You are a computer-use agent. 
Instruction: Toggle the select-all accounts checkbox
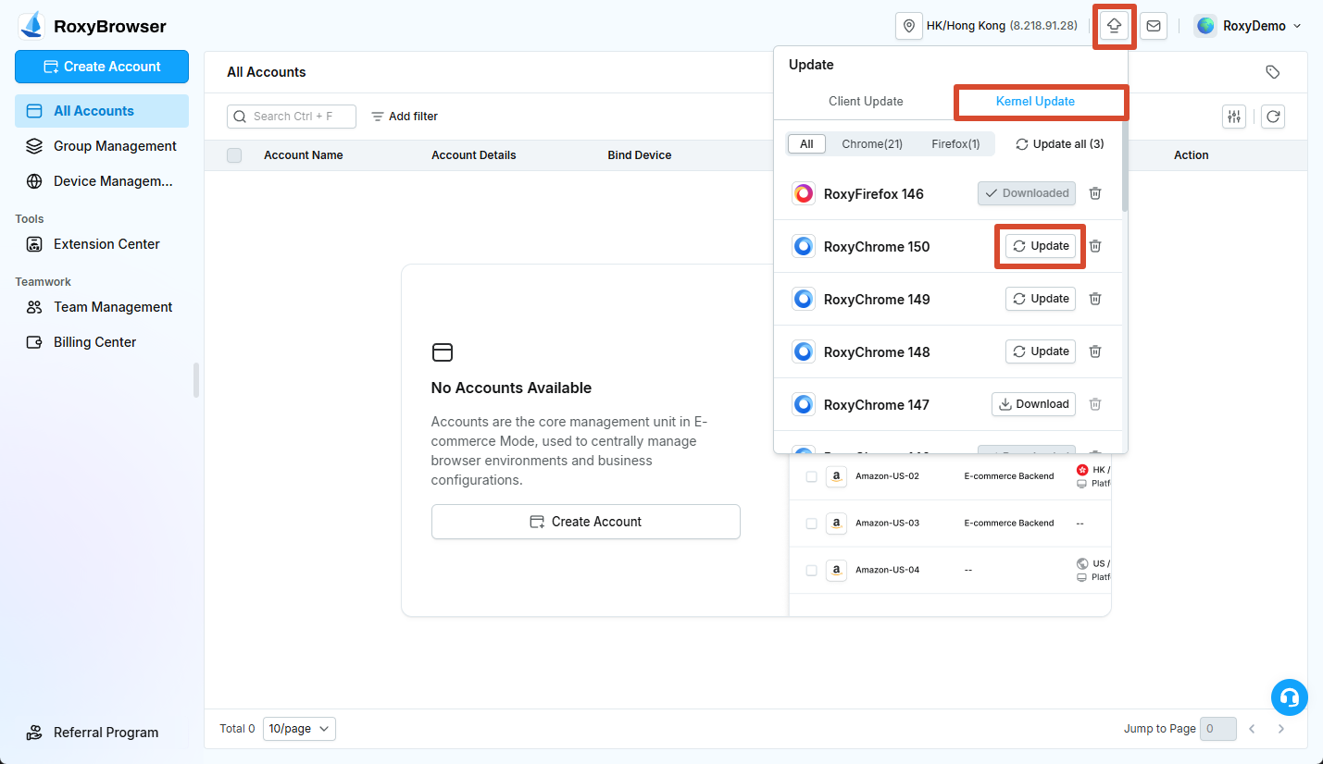point(234,155)
